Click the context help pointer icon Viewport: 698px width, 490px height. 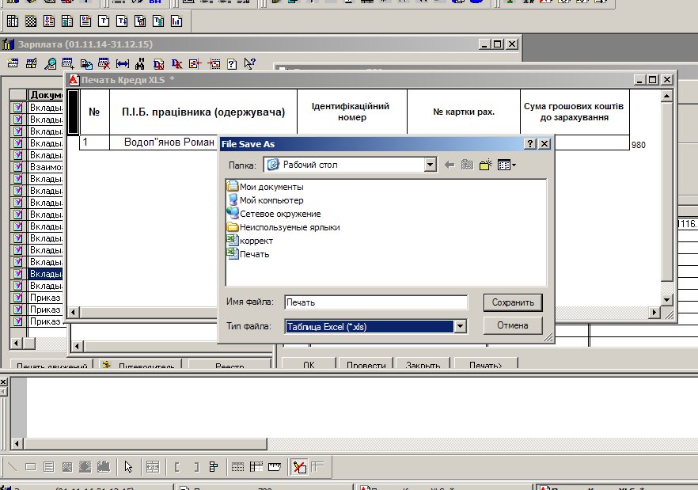click(250, 64)
